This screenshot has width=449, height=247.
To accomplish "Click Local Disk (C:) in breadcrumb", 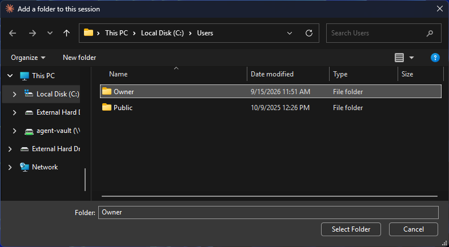I will coord(162,33).
